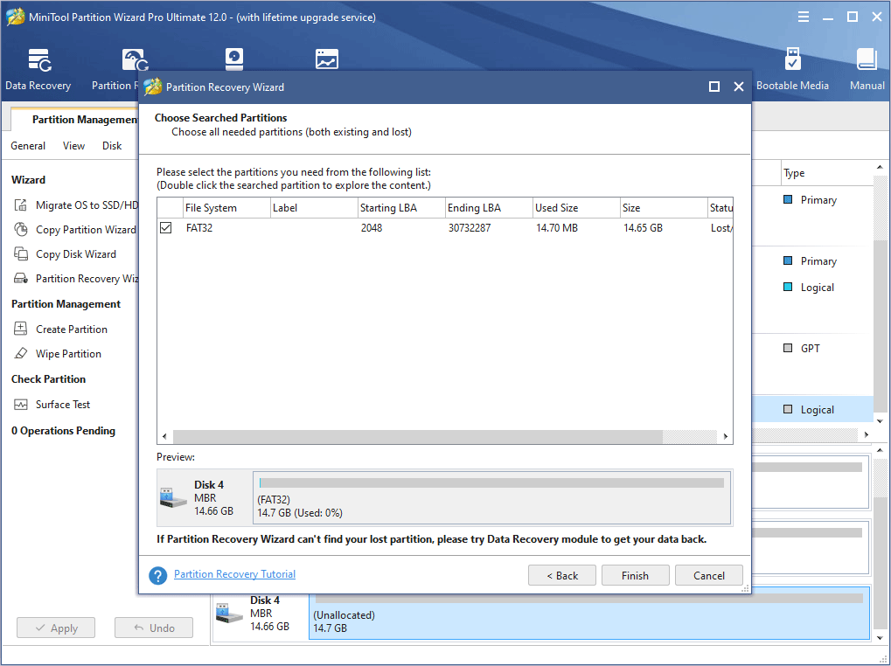Image resolution: width=891 pixels, height=666 pixels.
Task: Open the Partition Recovery toolbar icon
Action: tap(136, 61)
